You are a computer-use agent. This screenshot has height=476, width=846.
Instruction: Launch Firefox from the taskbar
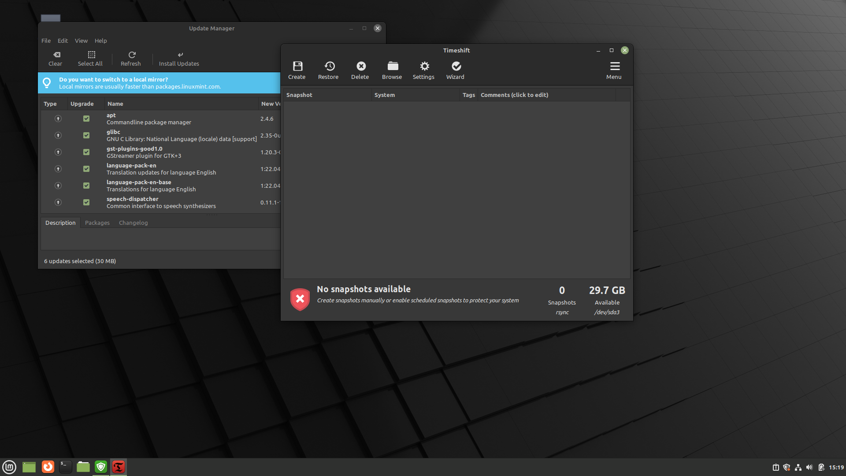48,467
